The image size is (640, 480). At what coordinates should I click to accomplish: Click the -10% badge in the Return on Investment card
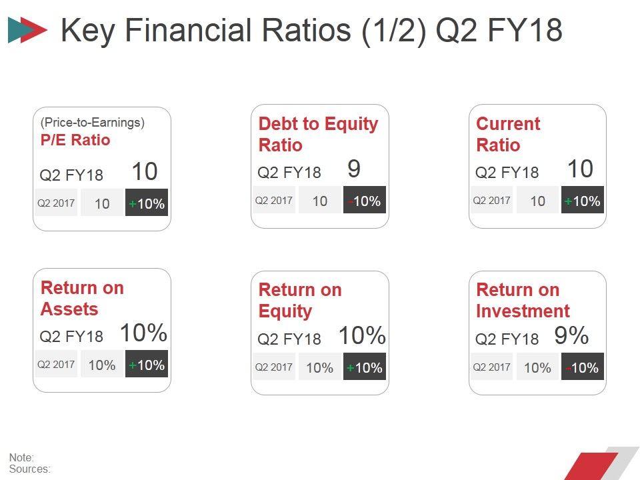point(582,367)
